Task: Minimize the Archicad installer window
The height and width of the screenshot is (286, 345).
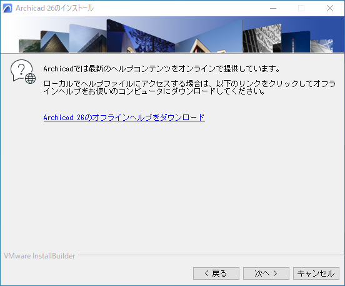Action: click(273, 8)
